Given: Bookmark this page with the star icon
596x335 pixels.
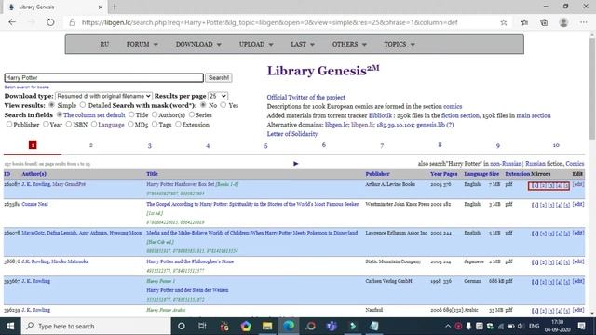Looking at the screenshot, I should [x=504, y=22].
